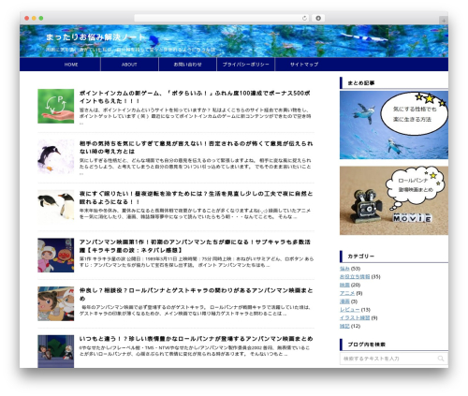Open the 漫画 (3) category link
This screenshot has width=468, height=396.
click(344, 301)
